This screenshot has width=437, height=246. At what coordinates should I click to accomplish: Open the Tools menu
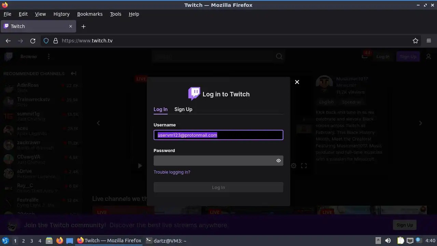click(115, 14)
